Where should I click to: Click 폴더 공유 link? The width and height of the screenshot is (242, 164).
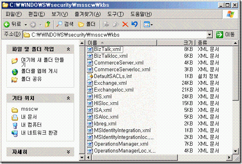pos(31,79)
